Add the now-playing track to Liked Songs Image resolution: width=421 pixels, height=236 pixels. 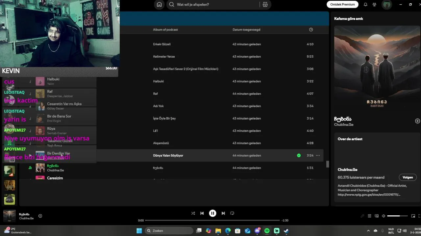click(40, 216)
